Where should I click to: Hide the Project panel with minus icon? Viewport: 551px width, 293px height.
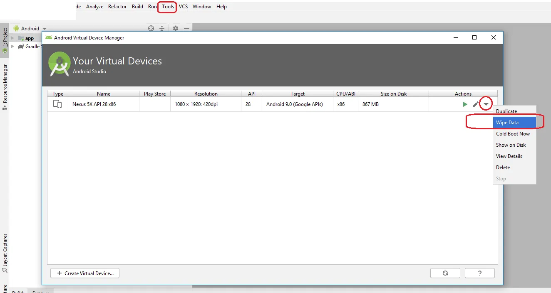186,28
